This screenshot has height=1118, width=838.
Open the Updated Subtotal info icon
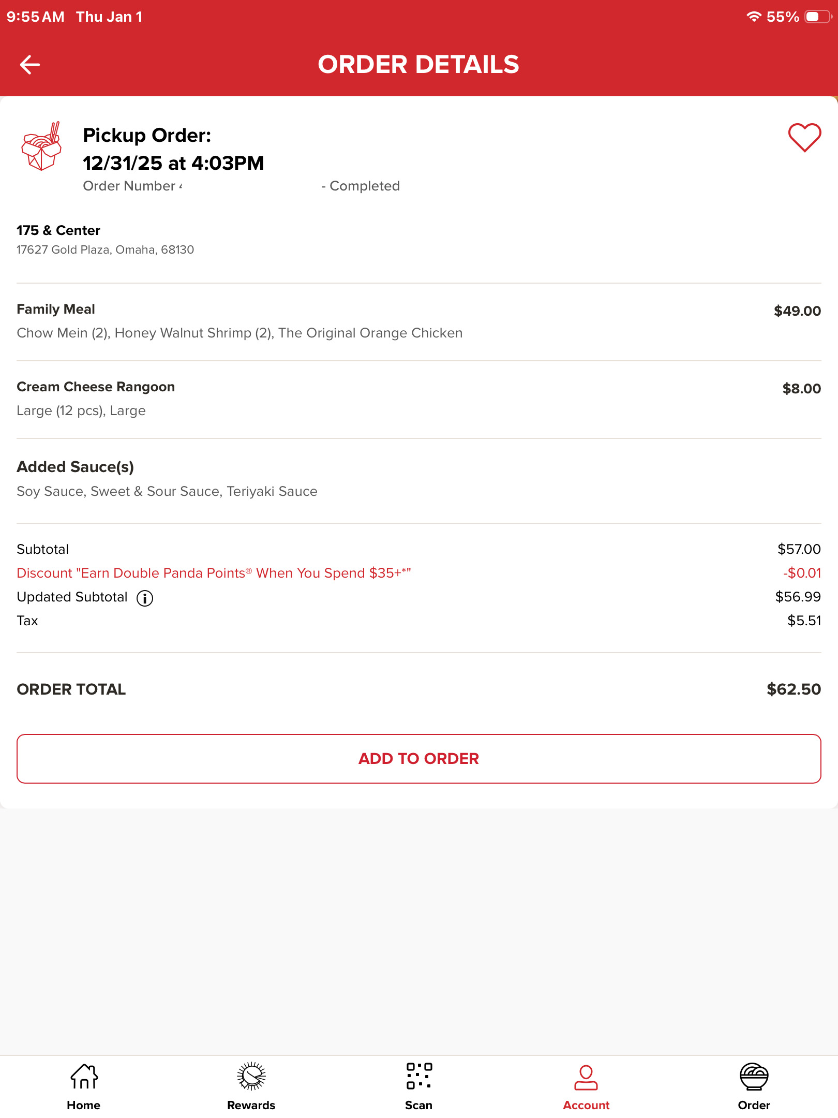145,598
